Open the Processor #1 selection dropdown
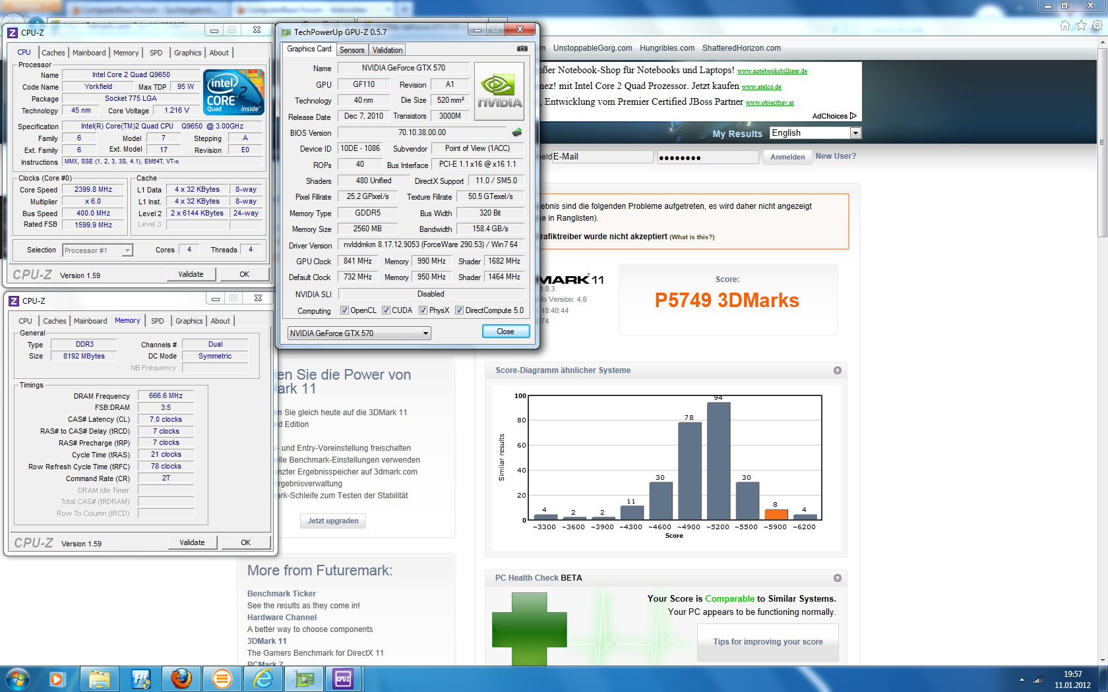Image resolution: width=1108 pixels, height=692 pixels. (x=98, y=250)
